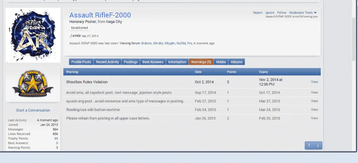Open the Moderator Tools dropdown
Image resolution: width=358 pixels, height=163 pixels.
[303, 13]
